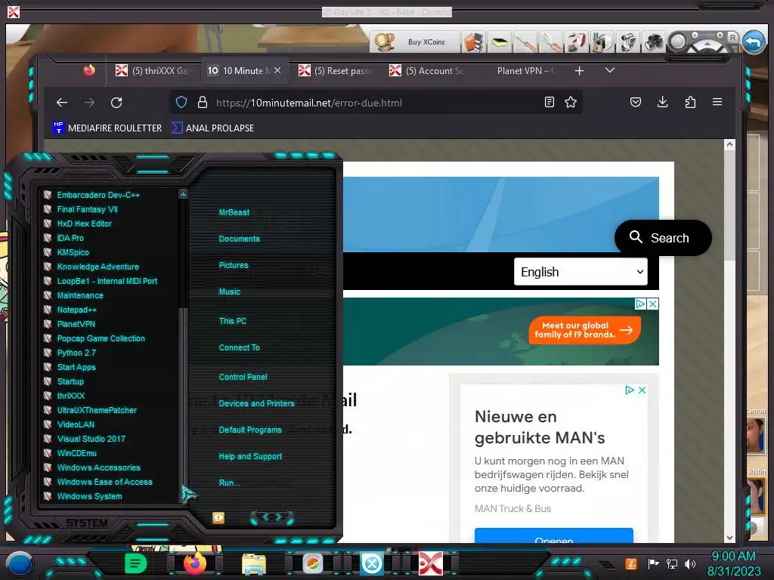Open the Firefox downloads panel

click(x=662, y=102)
